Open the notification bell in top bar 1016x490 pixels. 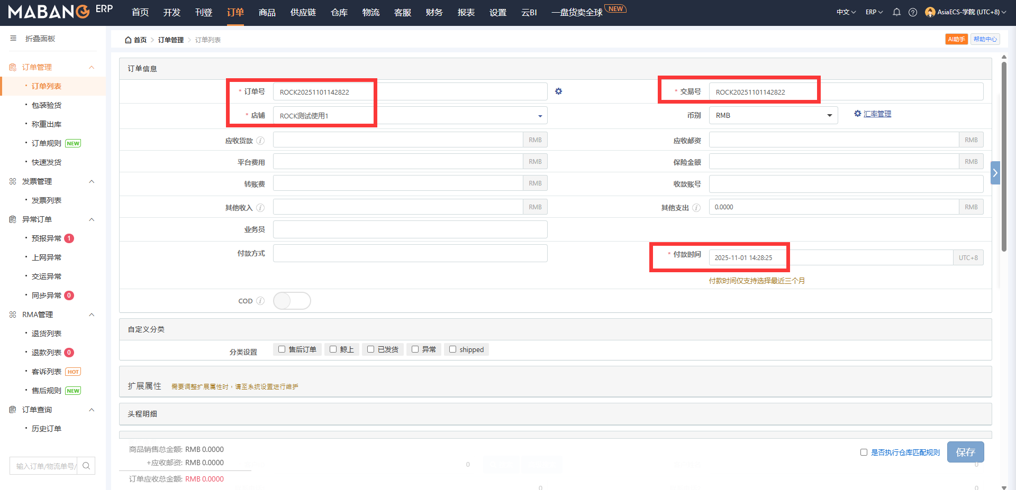pyautogui.click(x=896, y=12)
